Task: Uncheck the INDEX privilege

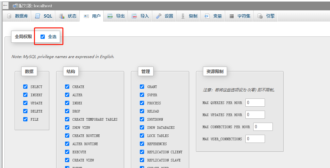Action: tap(67, 103)
